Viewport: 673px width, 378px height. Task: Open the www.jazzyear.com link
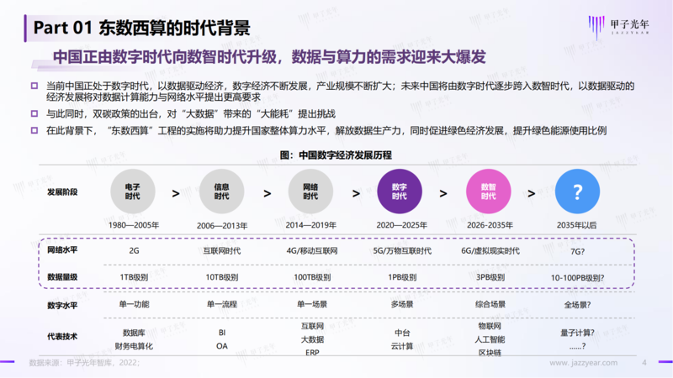point(584,363)
